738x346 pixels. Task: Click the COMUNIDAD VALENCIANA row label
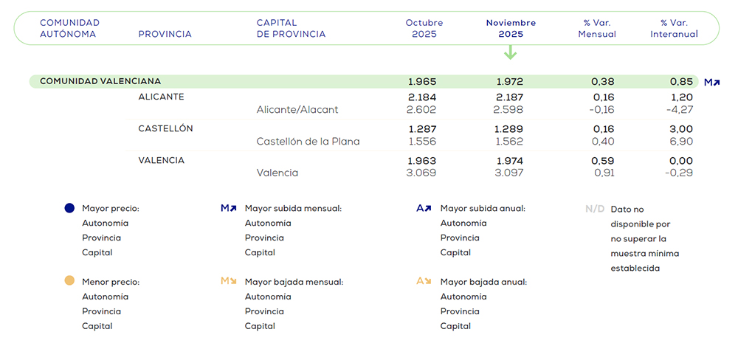100,81
